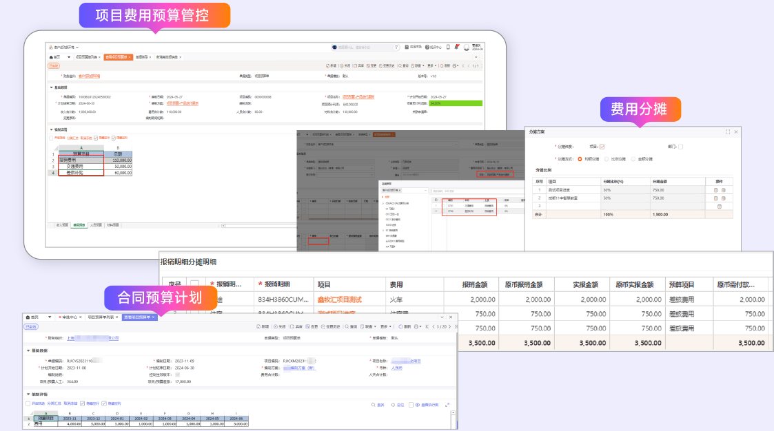Image resolution: width=774 pixels, height=431 pixels.
Task: Click the 人民币 currency link
Action: pyautogui.click(x=397, y=368)
